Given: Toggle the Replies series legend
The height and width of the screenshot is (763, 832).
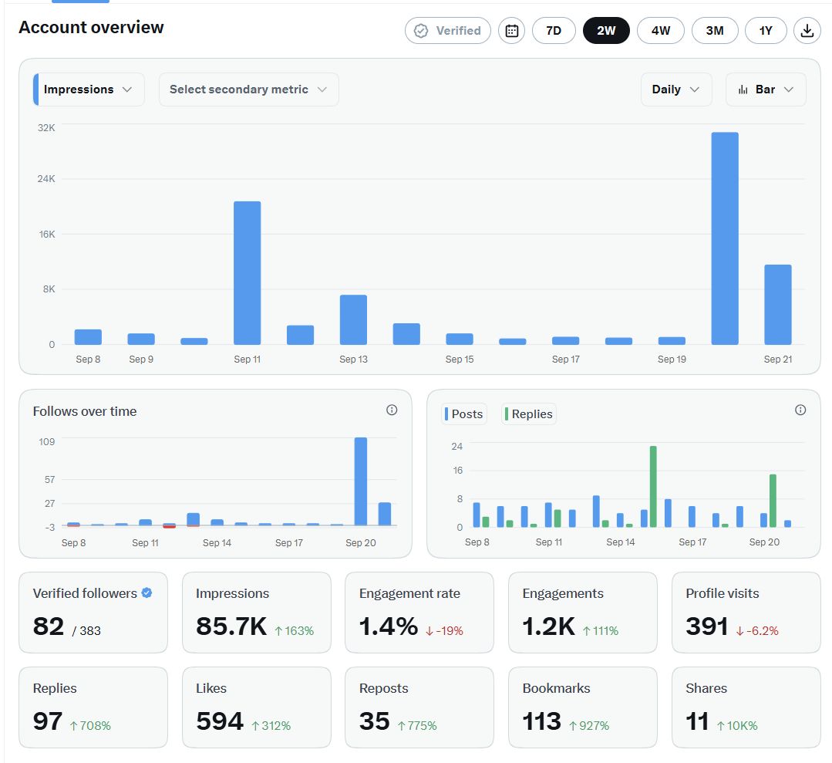Looking at the screenshot, I should coord(529,414).
